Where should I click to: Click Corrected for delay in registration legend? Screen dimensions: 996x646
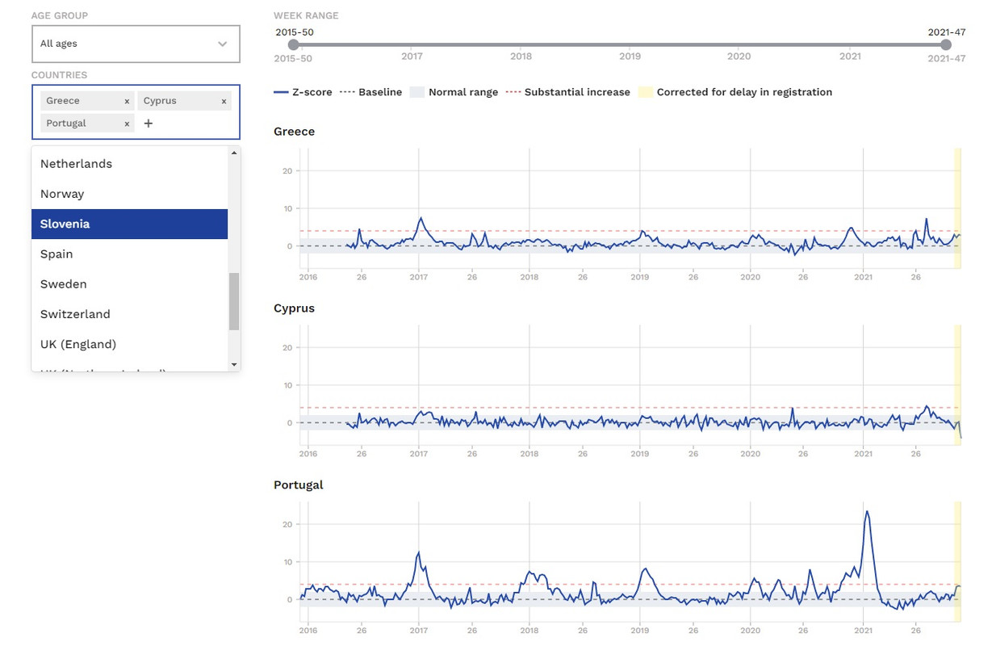(735, 92)
